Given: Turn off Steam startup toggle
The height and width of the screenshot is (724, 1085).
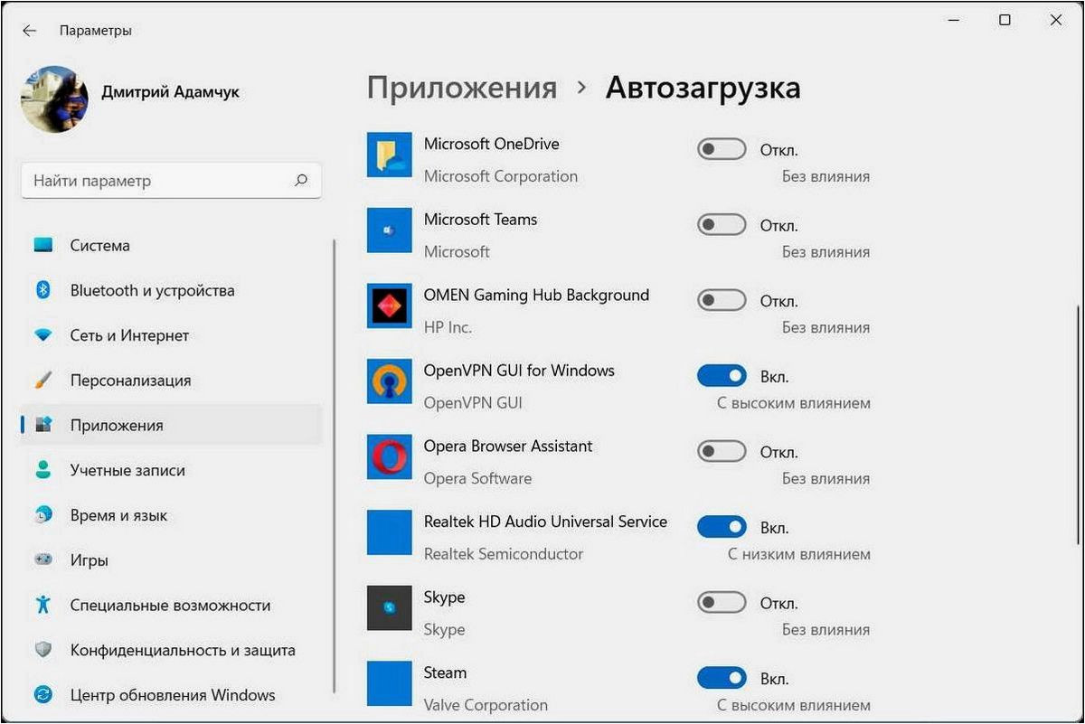Looking at the screenshot, I should click(x=722, y=678).
